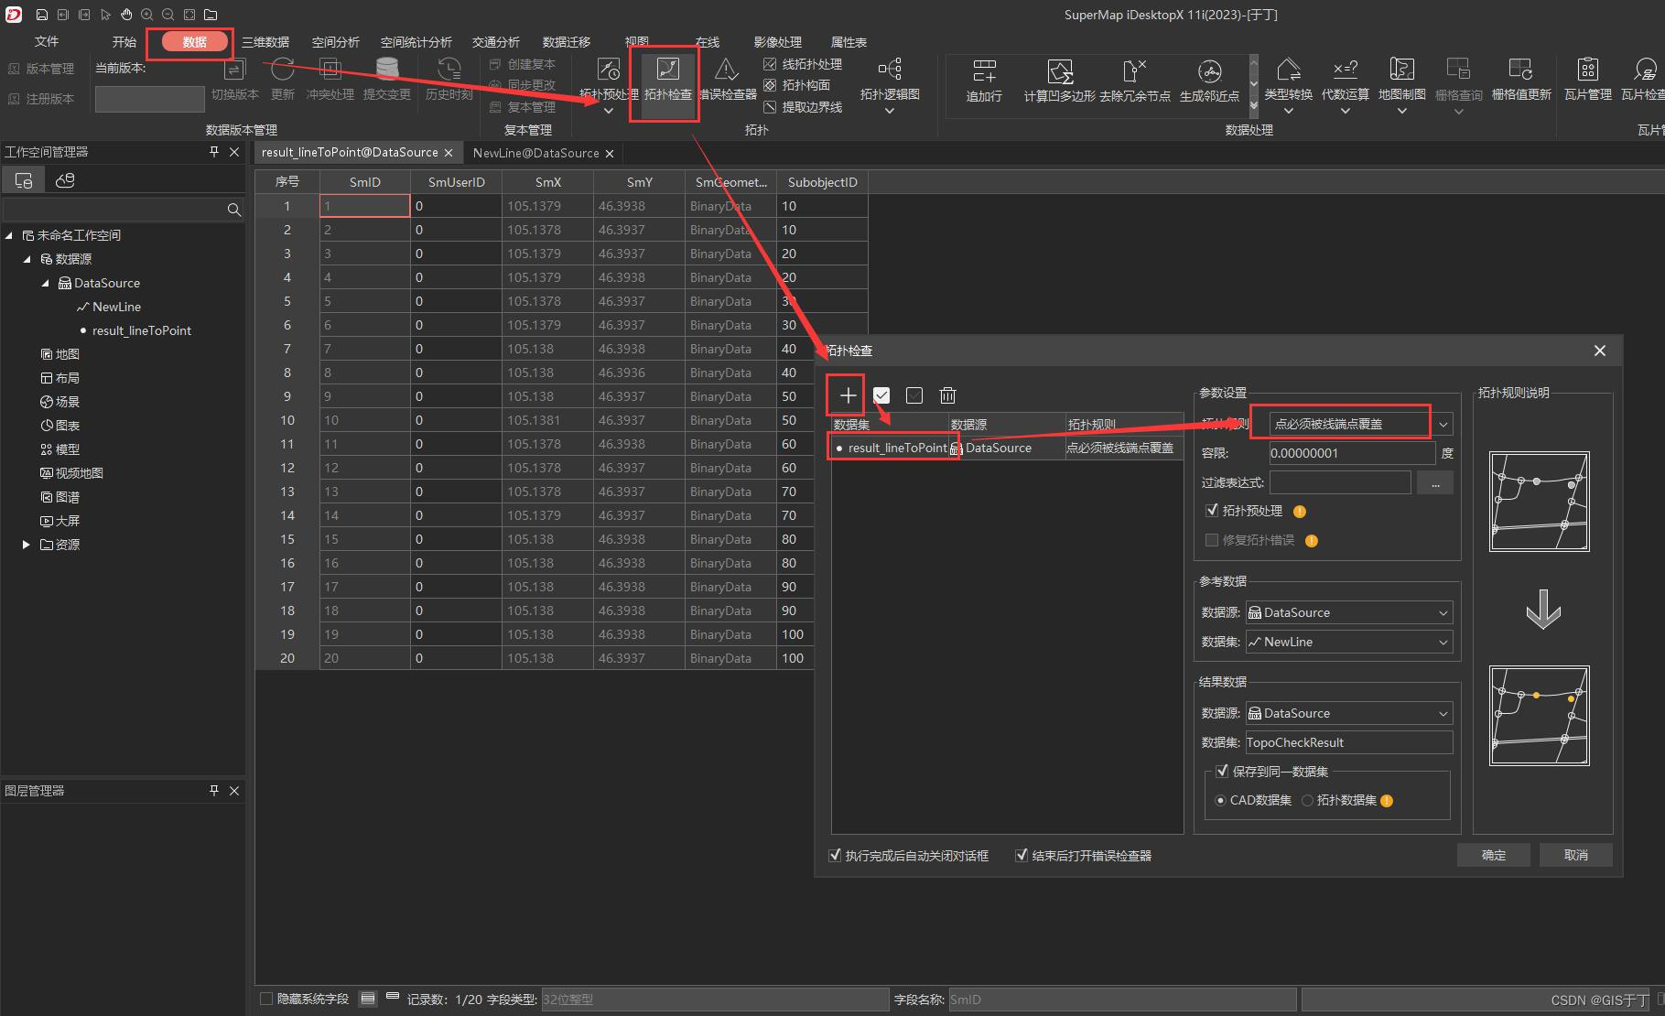
Task: Click the full extent view icon
Action: (x=189, y=15)
